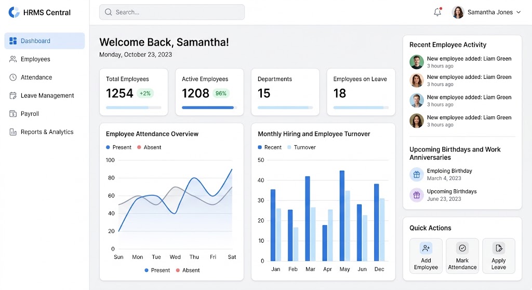Open Attendance menu item
This screenshot has width=532, height=290.
coord(45,77)
